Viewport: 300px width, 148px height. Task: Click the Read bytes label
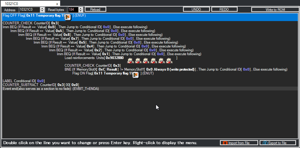[56, 10]
